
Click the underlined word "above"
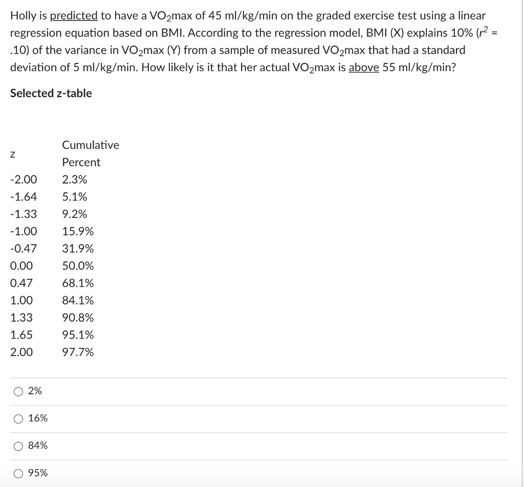pos(364,68)
